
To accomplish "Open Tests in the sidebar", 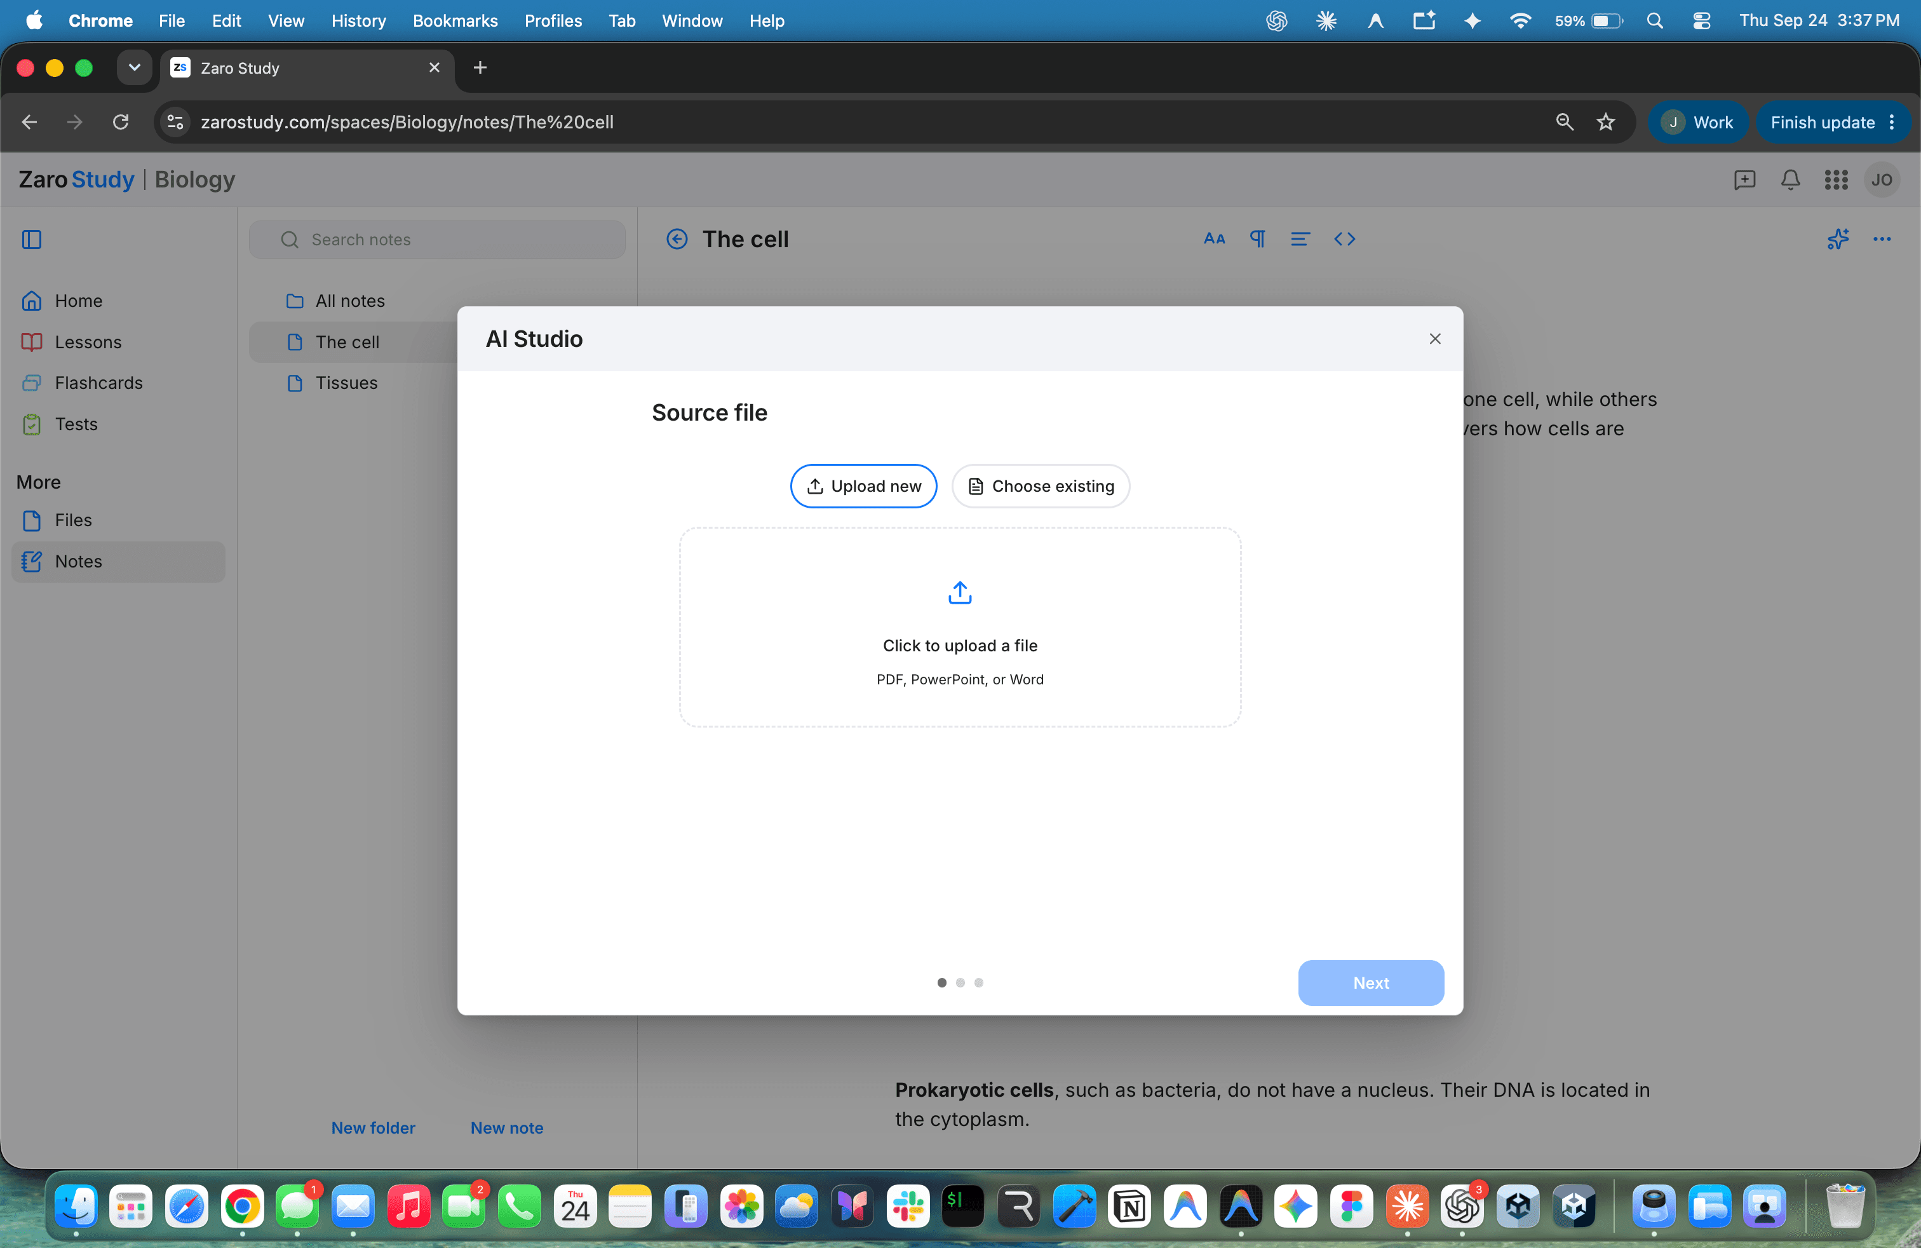I will click(x=118, y=424).
